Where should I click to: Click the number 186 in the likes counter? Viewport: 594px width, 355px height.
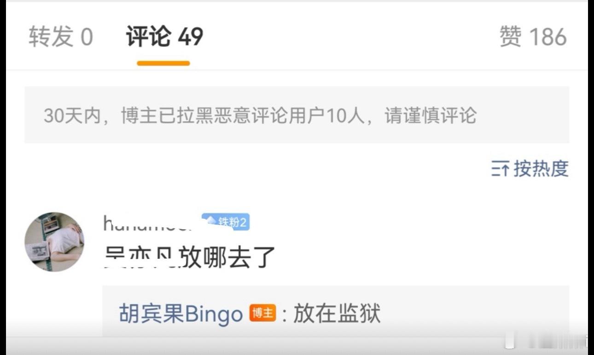548,36
